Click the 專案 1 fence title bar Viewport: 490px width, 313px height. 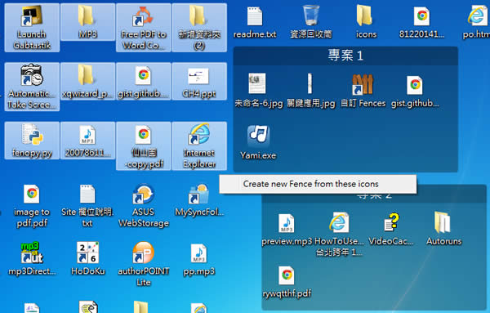coord(345,56)
